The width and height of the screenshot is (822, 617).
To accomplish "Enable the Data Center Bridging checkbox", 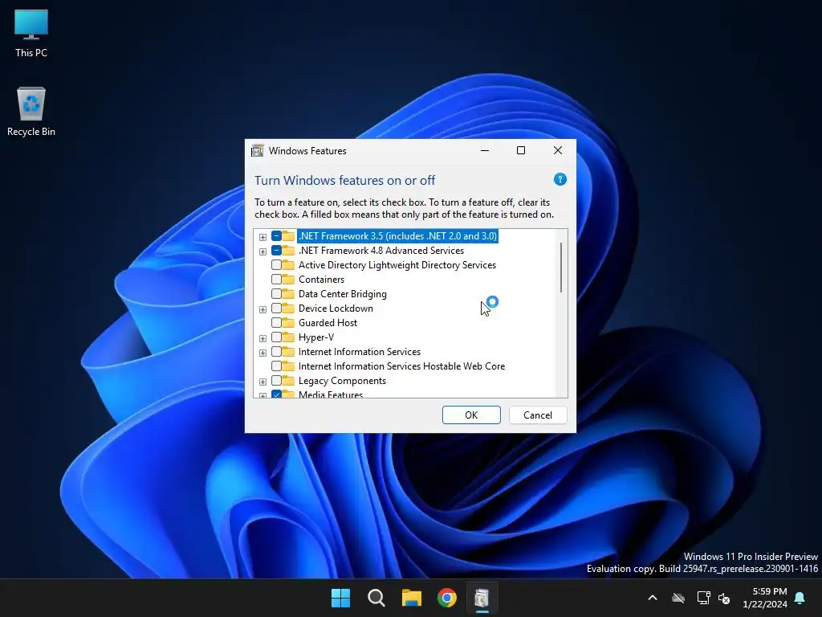I will point(276,294).
